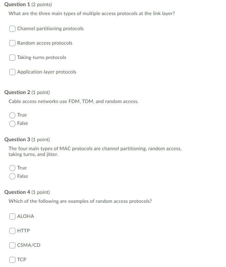226x267 pixels.
Task: Check the 'HTTP' answer option
Action: pyautogui.click(x=12, y=231)
